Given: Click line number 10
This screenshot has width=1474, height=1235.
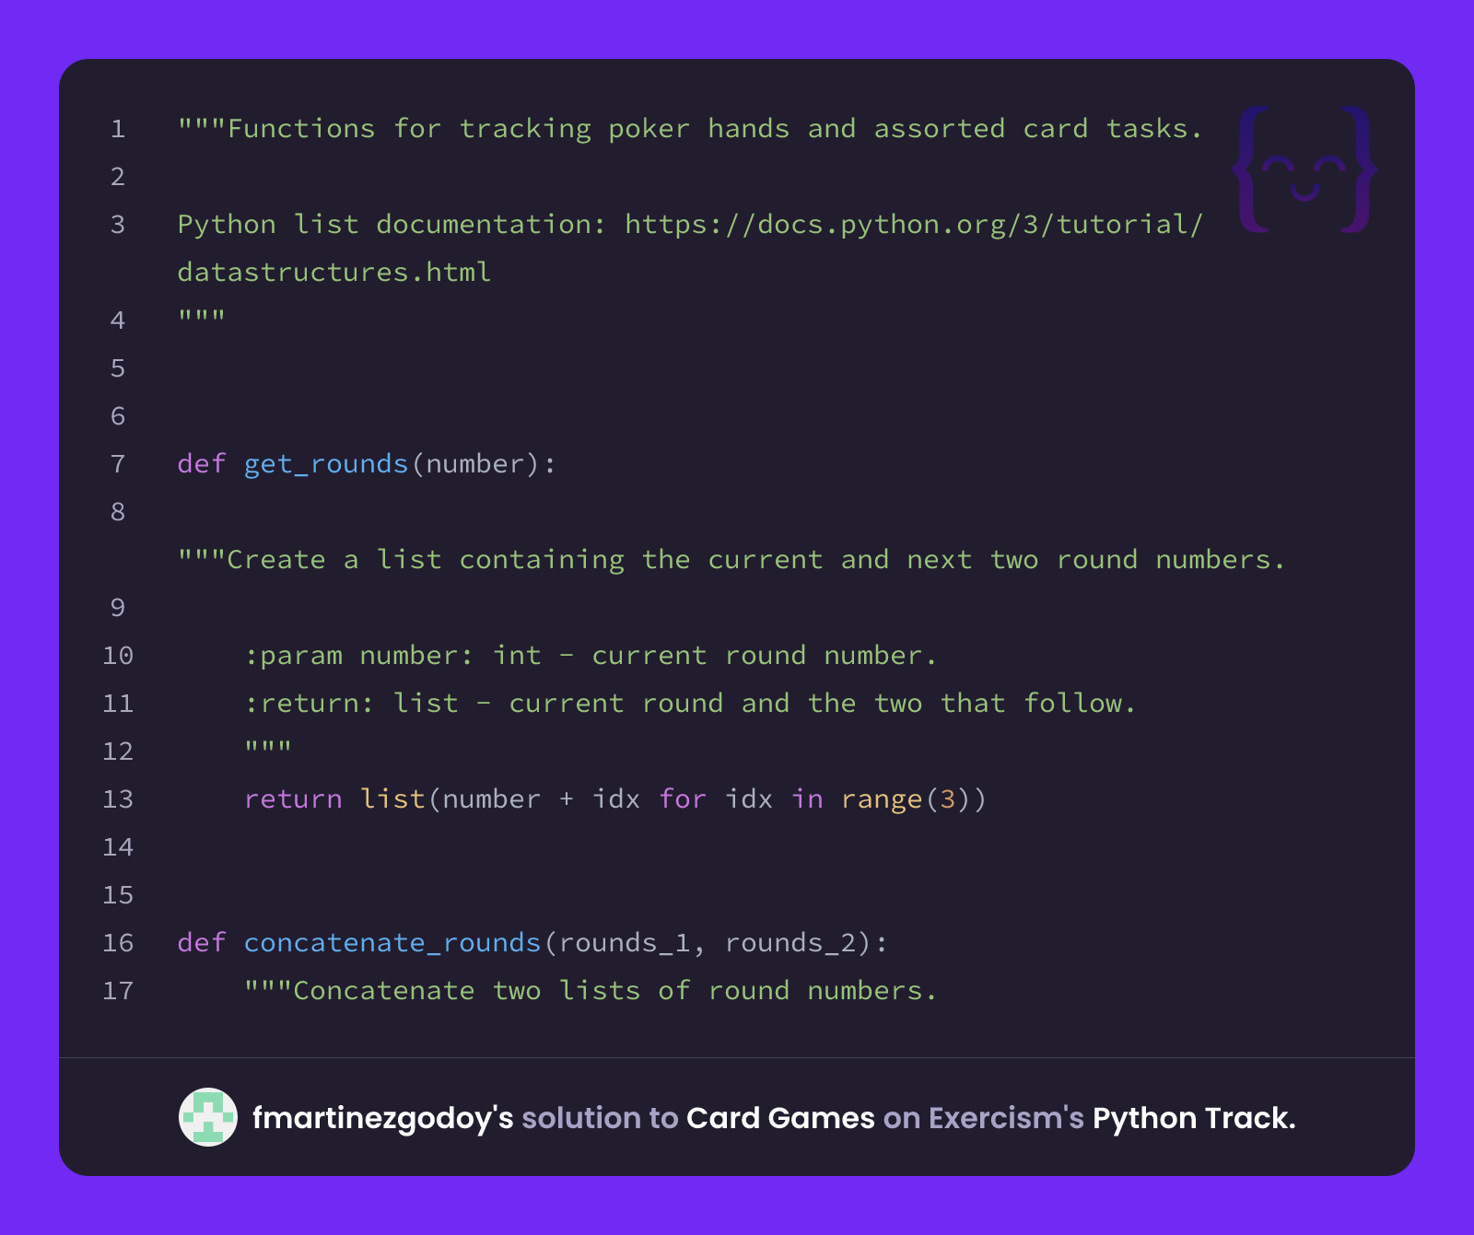Looking at the screenshot, I should click(x=118, y=655).
